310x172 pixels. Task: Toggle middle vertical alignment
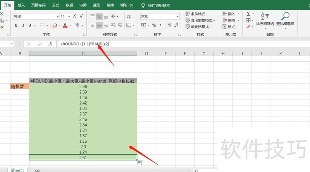[99, 16]
